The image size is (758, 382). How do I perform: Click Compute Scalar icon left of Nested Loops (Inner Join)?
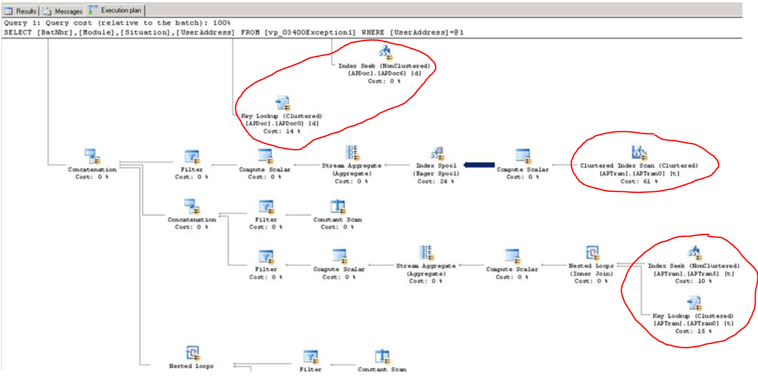[x=512, y=256]
